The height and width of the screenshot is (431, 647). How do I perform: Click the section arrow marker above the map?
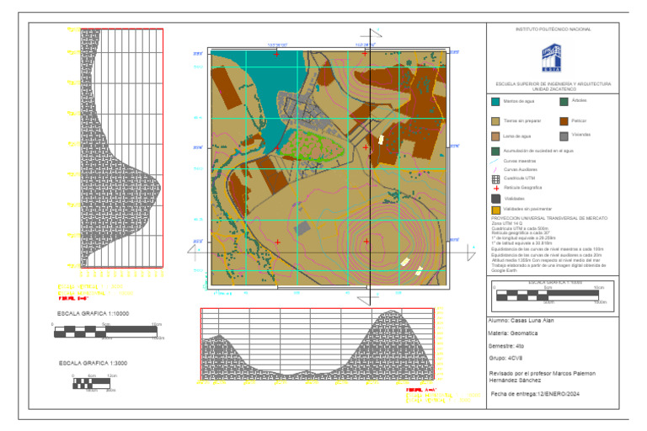coord(376,33)
